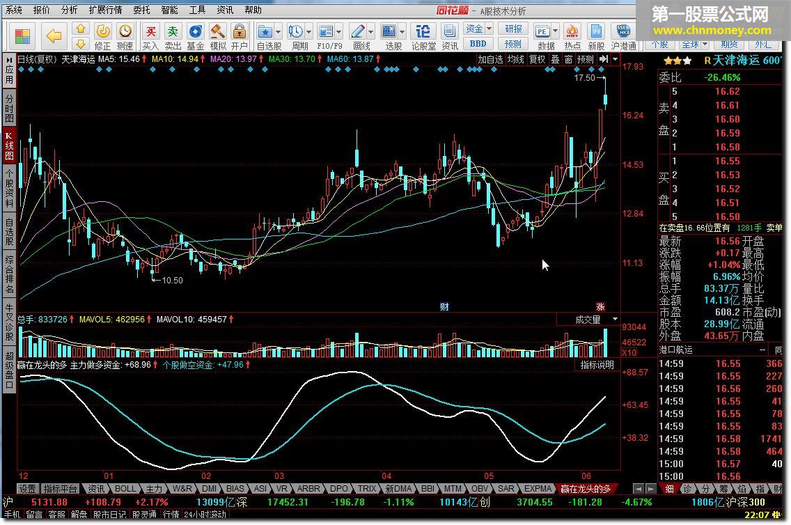
Task: Click the 涨 marker on chart
Action: (600, 306)
